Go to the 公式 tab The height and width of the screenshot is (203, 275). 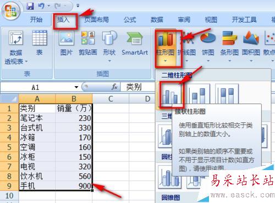pos(130,20)
